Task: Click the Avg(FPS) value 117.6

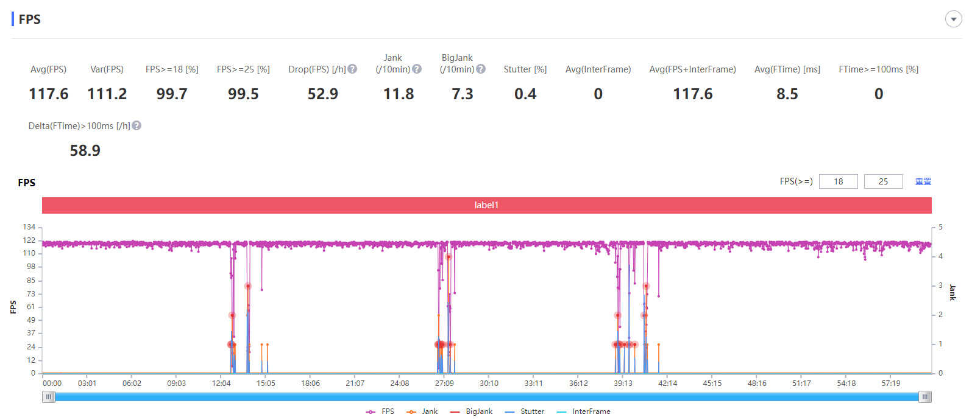Action: click(x=49, y=94)
